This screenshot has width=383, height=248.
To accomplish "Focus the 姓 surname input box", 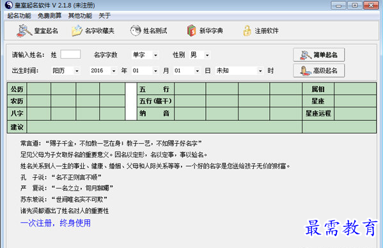I will point(70,54).
